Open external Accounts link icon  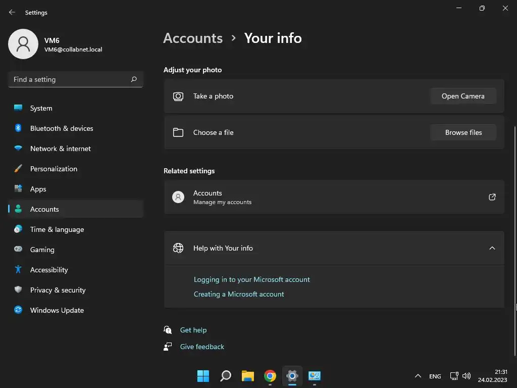click(492, 197)
